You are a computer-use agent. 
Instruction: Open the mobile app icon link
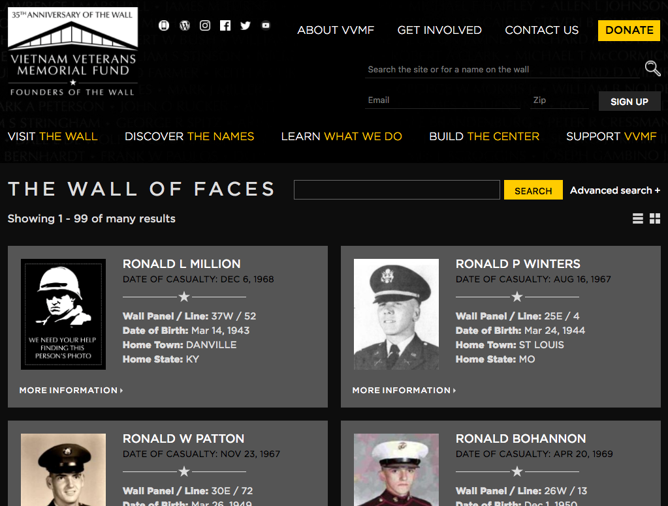click(164, 25)
